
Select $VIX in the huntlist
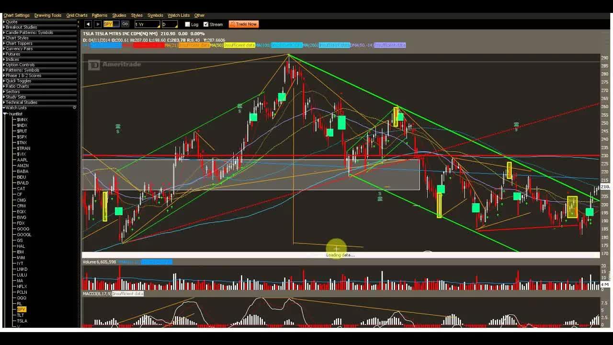click(21, 154)
